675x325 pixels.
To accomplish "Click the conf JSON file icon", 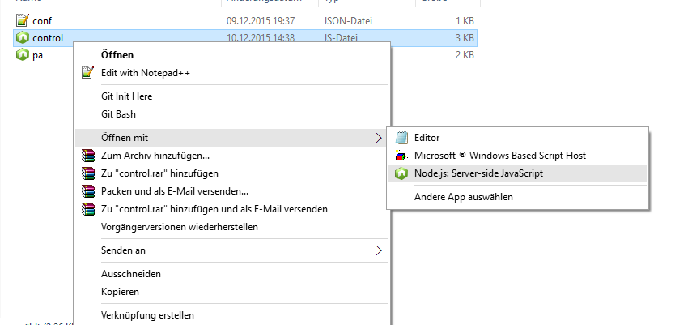I will pyautogui.click(x=22, y=20).
